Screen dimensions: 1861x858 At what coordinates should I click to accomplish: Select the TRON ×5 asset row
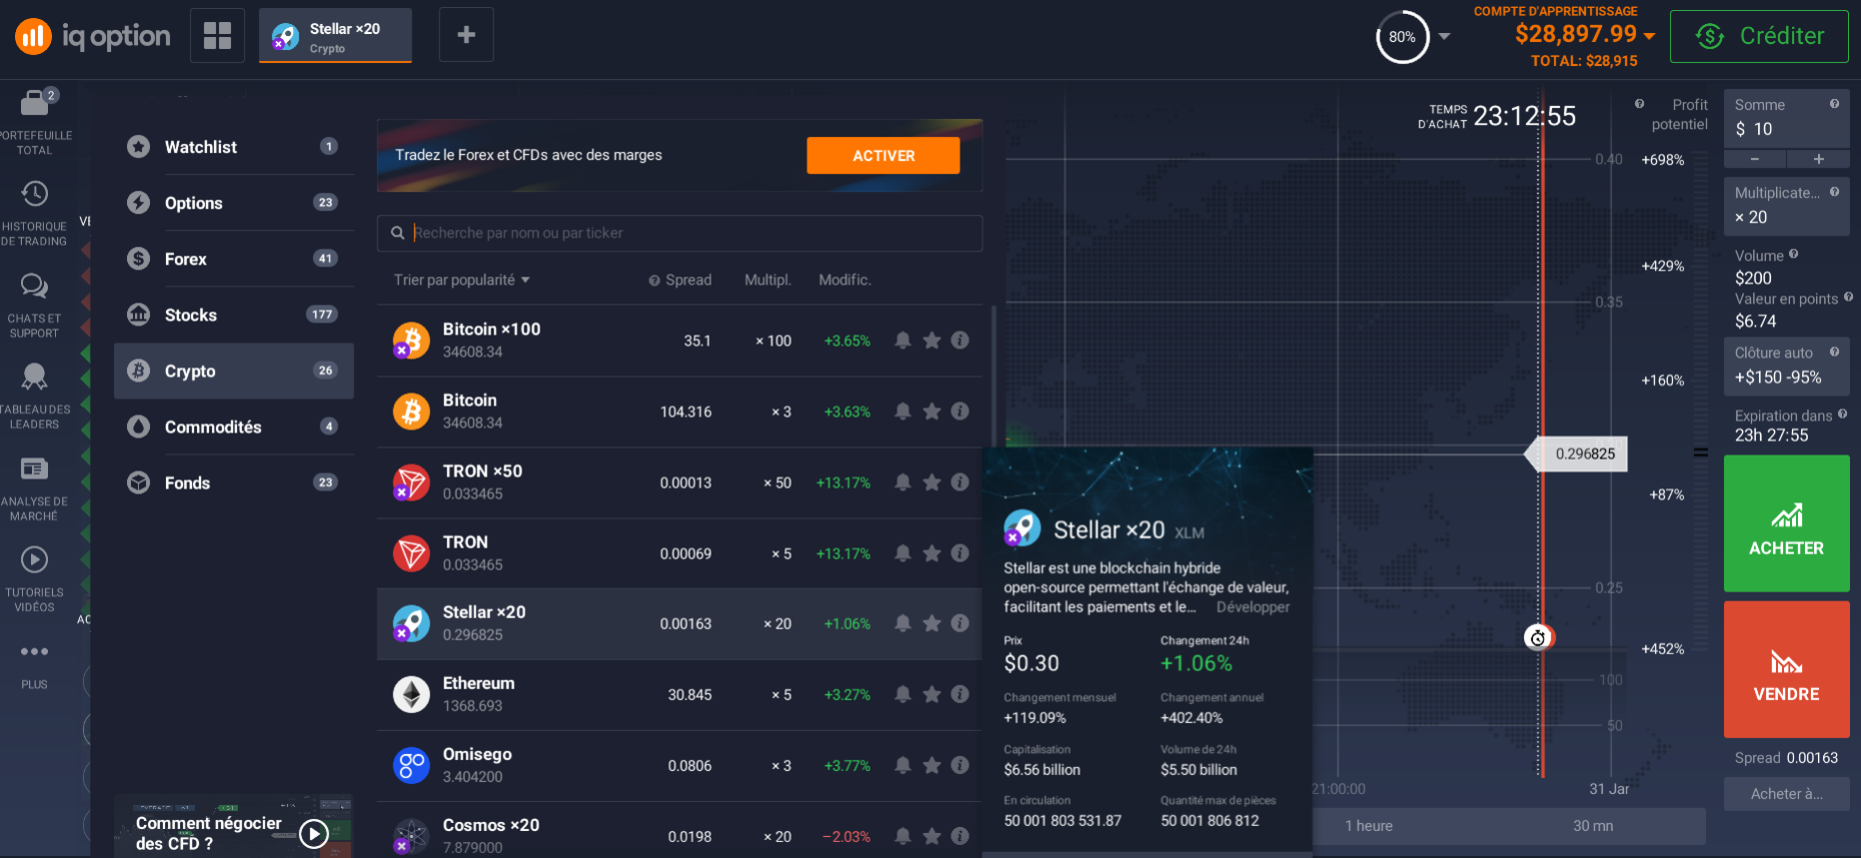coord(680,553)
